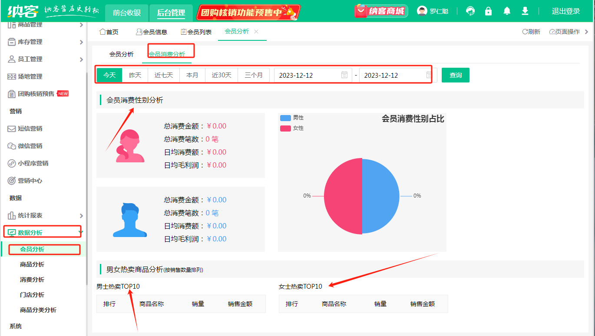Click calendar icon in start date field
The width and height of the screenshot is (595, 336).
[x=344, y=75]
